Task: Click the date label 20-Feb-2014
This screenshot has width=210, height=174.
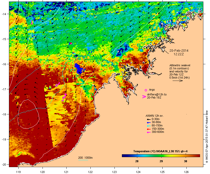Action: click(179, 51)
